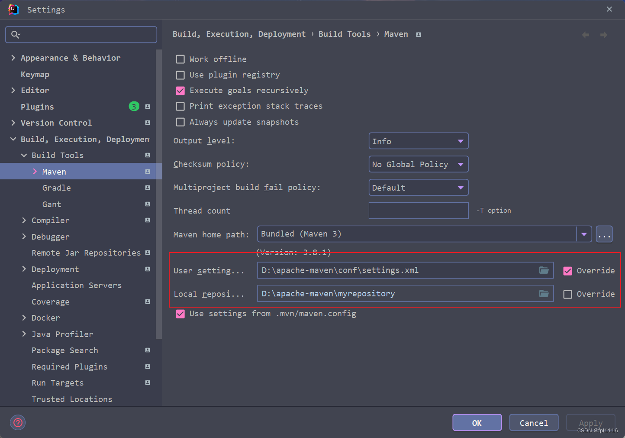
Task: Click project icon next to Deployment
Action: pyautogui.click(x=148, y=269)
